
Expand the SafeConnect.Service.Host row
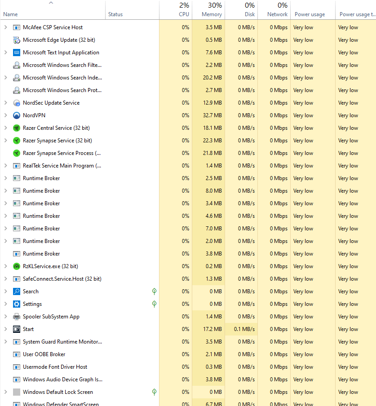[6, 279]
